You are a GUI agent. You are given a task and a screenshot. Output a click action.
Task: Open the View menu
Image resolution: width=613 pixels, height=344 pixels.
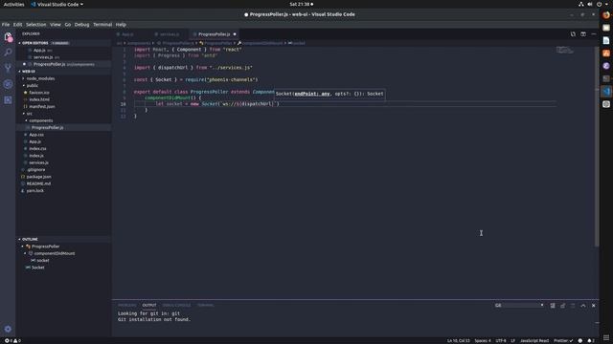click(x=56, y=24)
